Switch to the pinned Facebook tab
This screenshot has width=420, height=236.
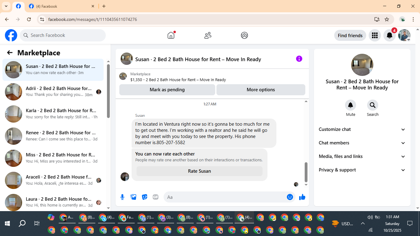18,6
